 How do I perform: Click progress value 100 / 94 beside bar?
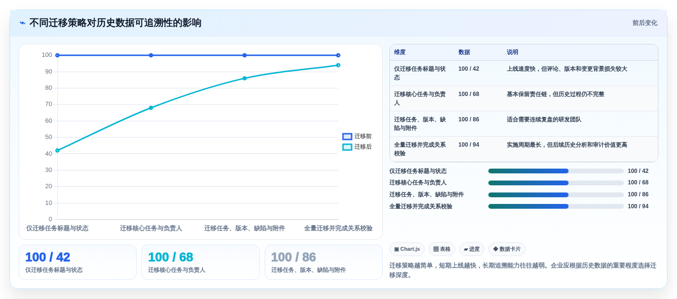click(638, 206)
